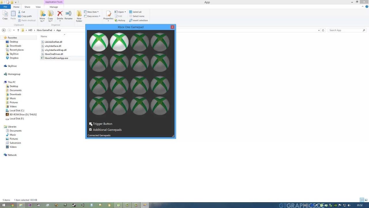The height and width of the screenshot is (208, 369).
Task: Create a New folder from the ribbon
Action: click(79, 16)
